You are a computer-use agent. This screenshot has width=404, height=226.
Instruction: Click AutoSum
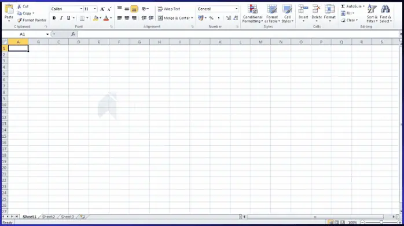[351, 6]
